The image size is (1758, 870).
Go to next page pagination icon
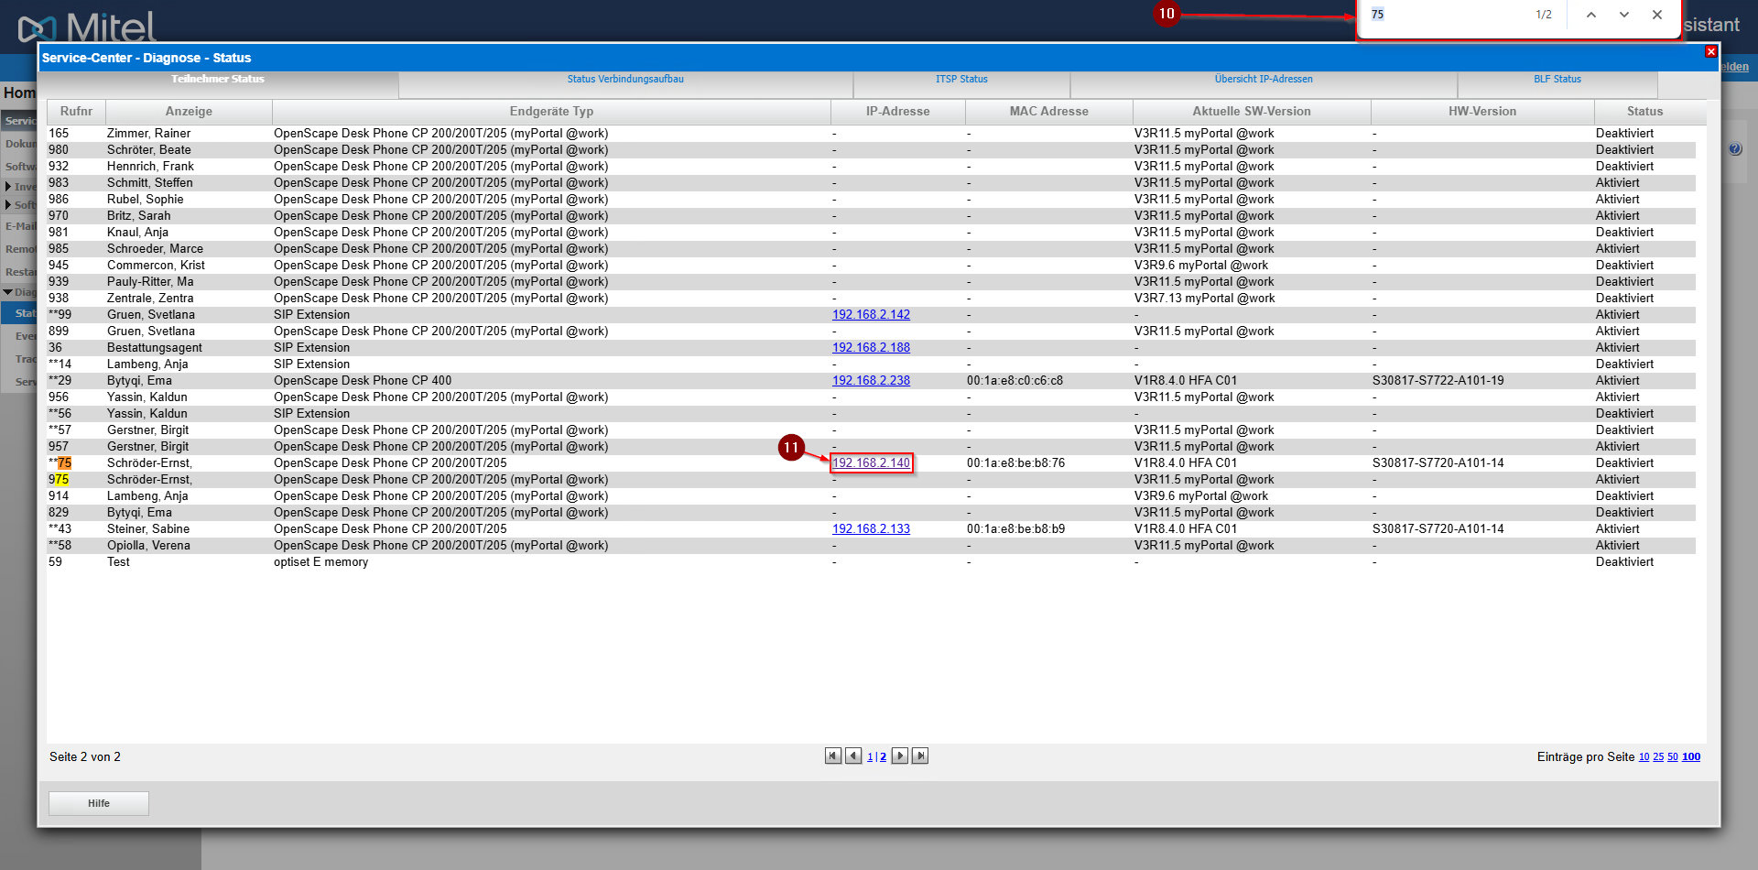coord(900,756)
